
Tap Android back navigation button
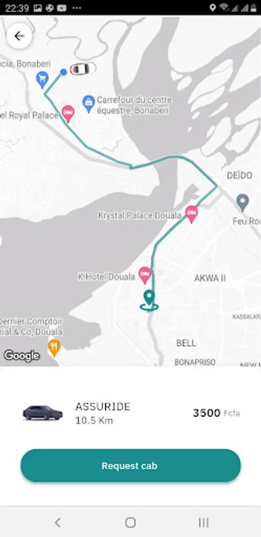tap(57, 522)
